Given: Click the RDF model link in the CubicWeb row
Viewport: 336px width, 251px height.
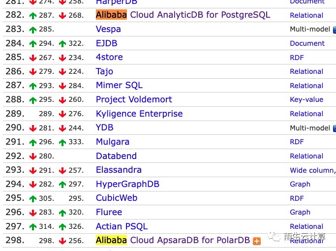Looking at the screenshot, I should tap(297, 198).
